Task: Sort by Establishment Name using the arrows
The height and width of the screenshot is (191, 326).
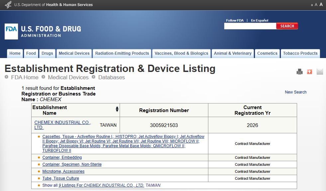Action: pos(117,109)
